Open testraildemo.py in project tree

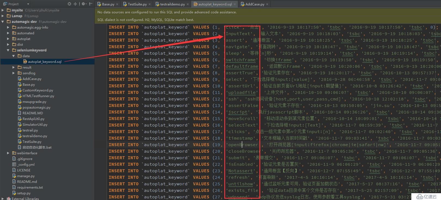pyautogui.click(x=35, y=136)
